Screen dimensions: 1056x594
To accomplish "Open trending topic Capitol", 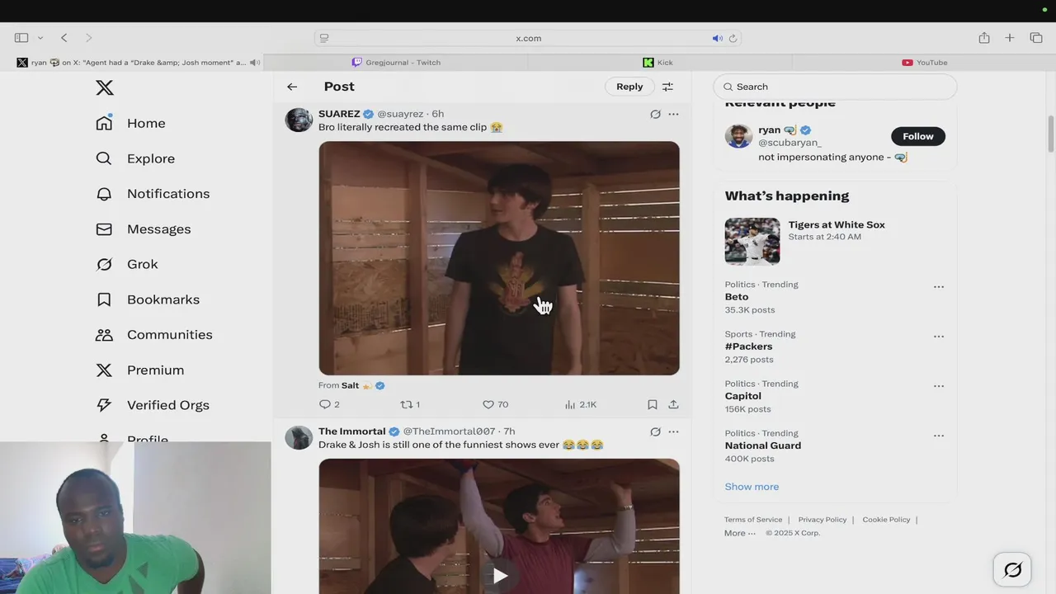I will [742, 396].
